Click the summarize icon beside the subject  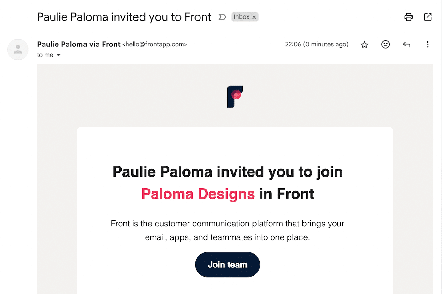coord(222,17)
